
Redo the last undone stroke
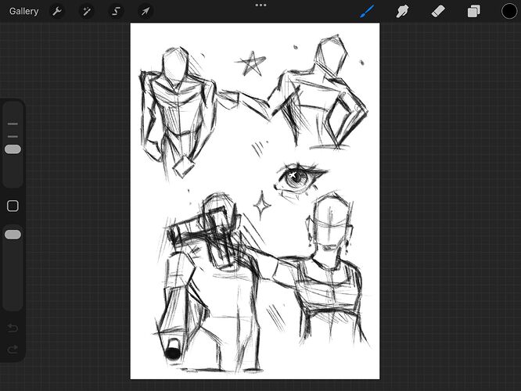(13, 350)
